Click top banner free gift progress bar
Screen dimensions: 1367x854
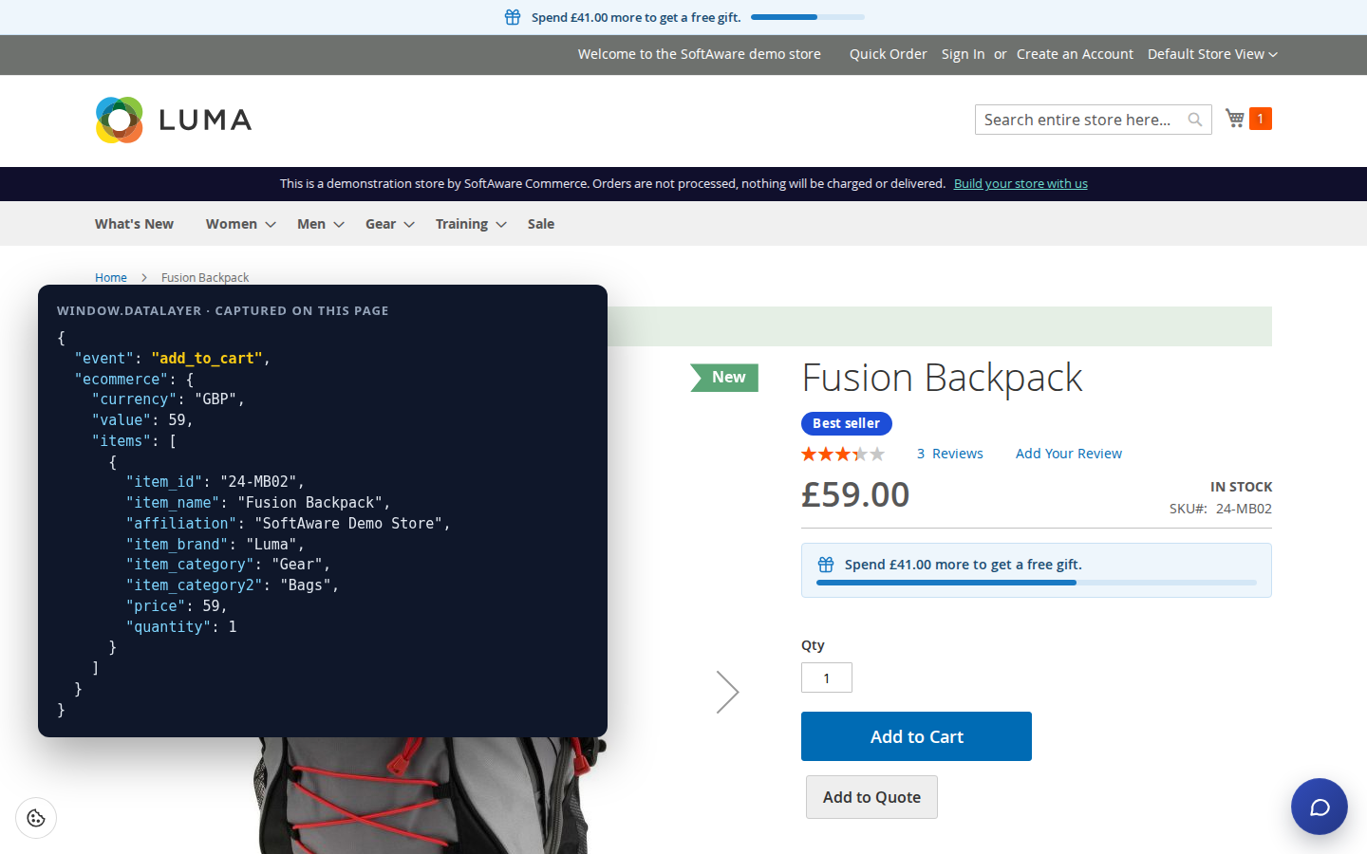808,17
